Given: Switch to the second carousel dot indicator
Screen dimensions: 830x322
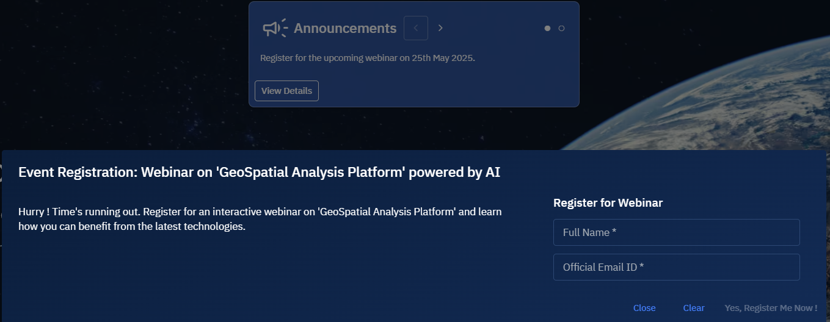Looking at the screenshot, I should point(561,28).
